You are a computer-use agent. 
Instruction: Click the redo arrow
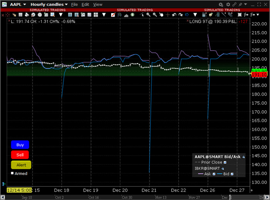181,15
